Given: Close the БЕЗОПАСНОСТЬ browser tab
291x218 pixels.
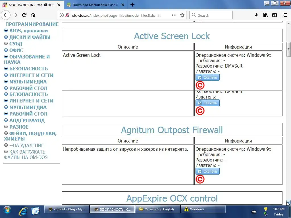Looking at the screenshot, I should click(x=59, y=5).
